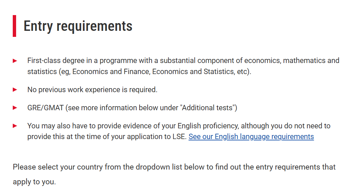Click the red arrow bullet beside No previous work experience
The height and width of the screenshot is (191, 352).
(x=15, y=90)
